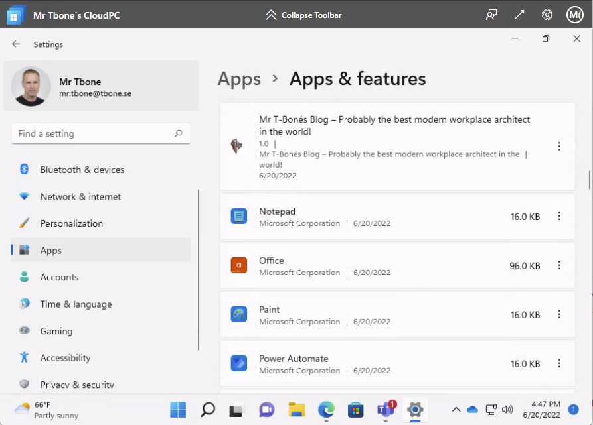This screenshot has width=593, height=425.
Task: Click the Notepad app icon
Action: (238, 216)
